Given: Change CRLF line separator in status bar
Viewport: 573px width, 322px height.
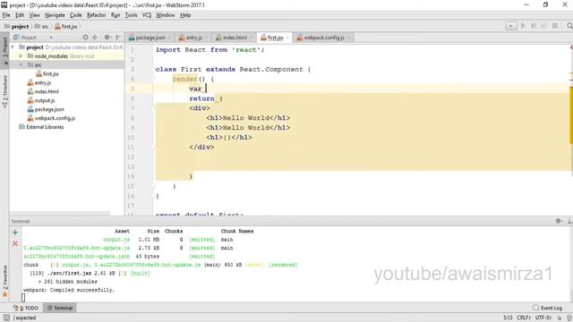Looking at the screenshot, I should [524, 318].
